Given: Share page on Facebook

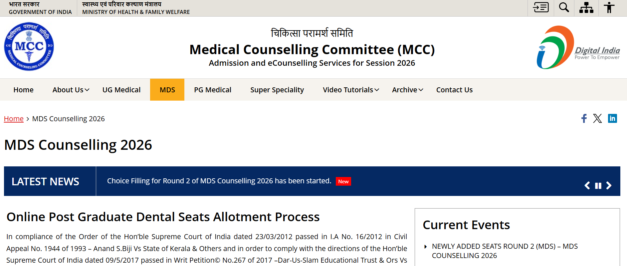Looking at the screenshot, I should [584, 119].
